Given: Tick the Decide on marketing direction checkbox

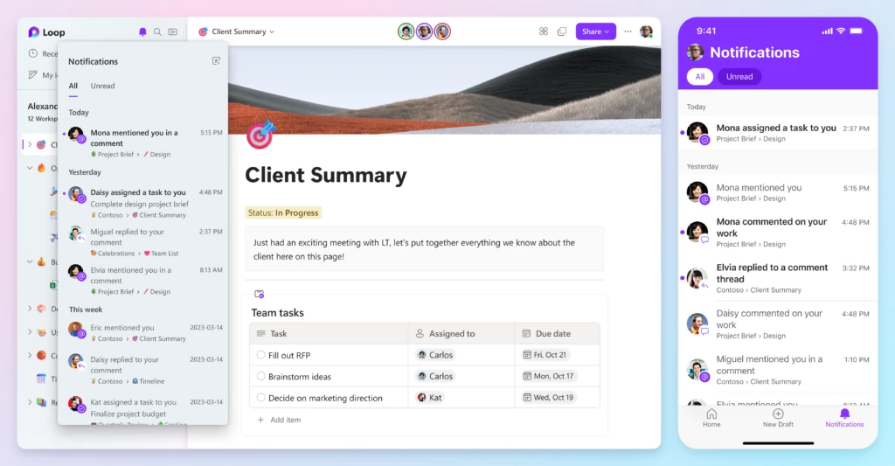Looking at the screenshot, I should coord(260,398).
